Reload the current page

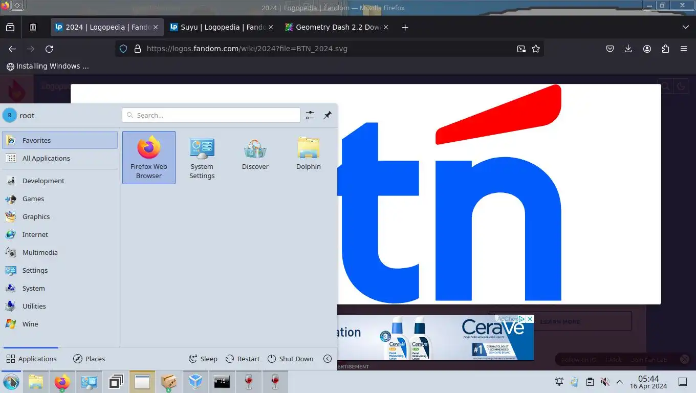pos(49,49)
